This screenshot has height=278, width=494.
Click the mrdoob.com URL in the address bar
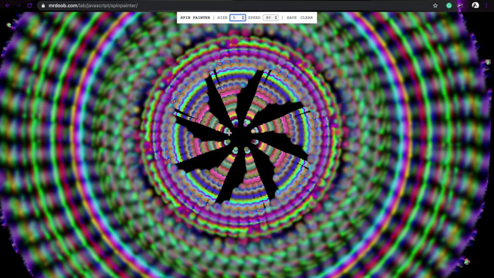pyautogui.click(x=93, y=5)
